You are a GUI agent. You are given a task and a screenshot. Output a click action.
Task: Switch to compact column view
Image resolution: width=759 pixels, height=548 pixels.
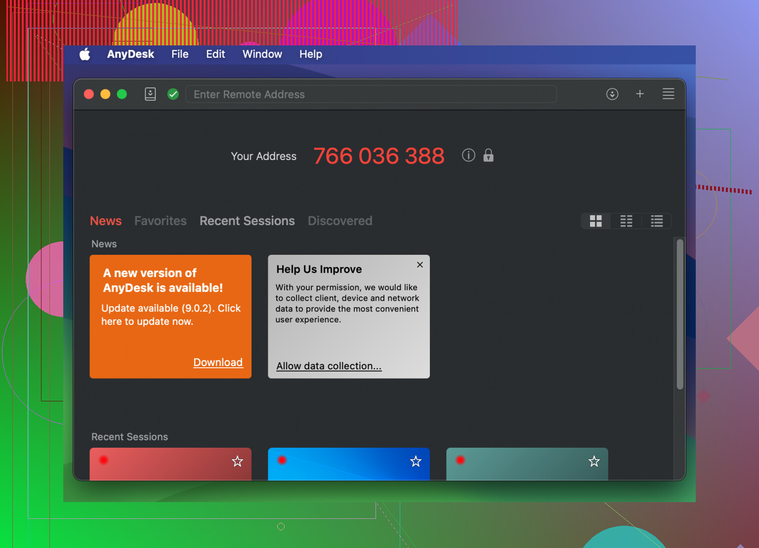[x=626, y=221]
